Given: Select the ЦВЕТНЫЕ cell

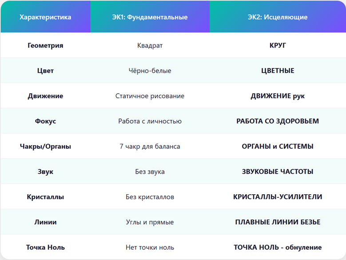Looking at the screenshot, I should point(278,71).
